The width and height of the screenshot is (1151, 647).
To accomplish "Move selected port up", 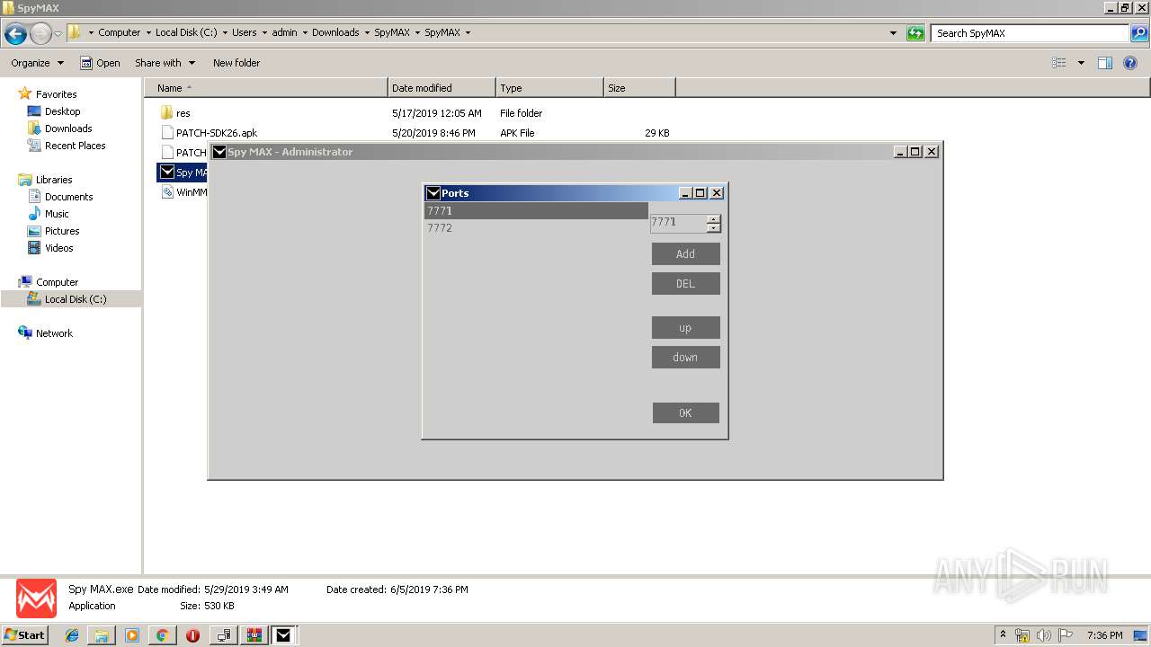I will click(x=685, y=328).
